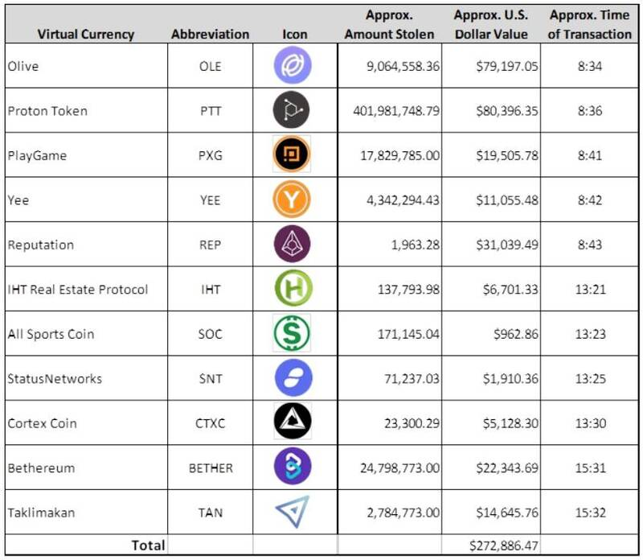Click the Cortex Coin CTXC icon

(293, 423)
